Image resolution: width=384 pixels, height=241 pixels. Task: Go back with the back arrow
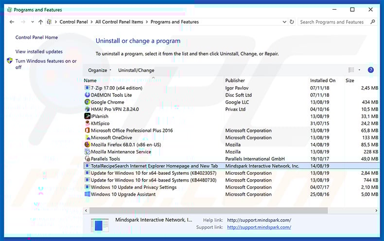(x=12, y=22)
